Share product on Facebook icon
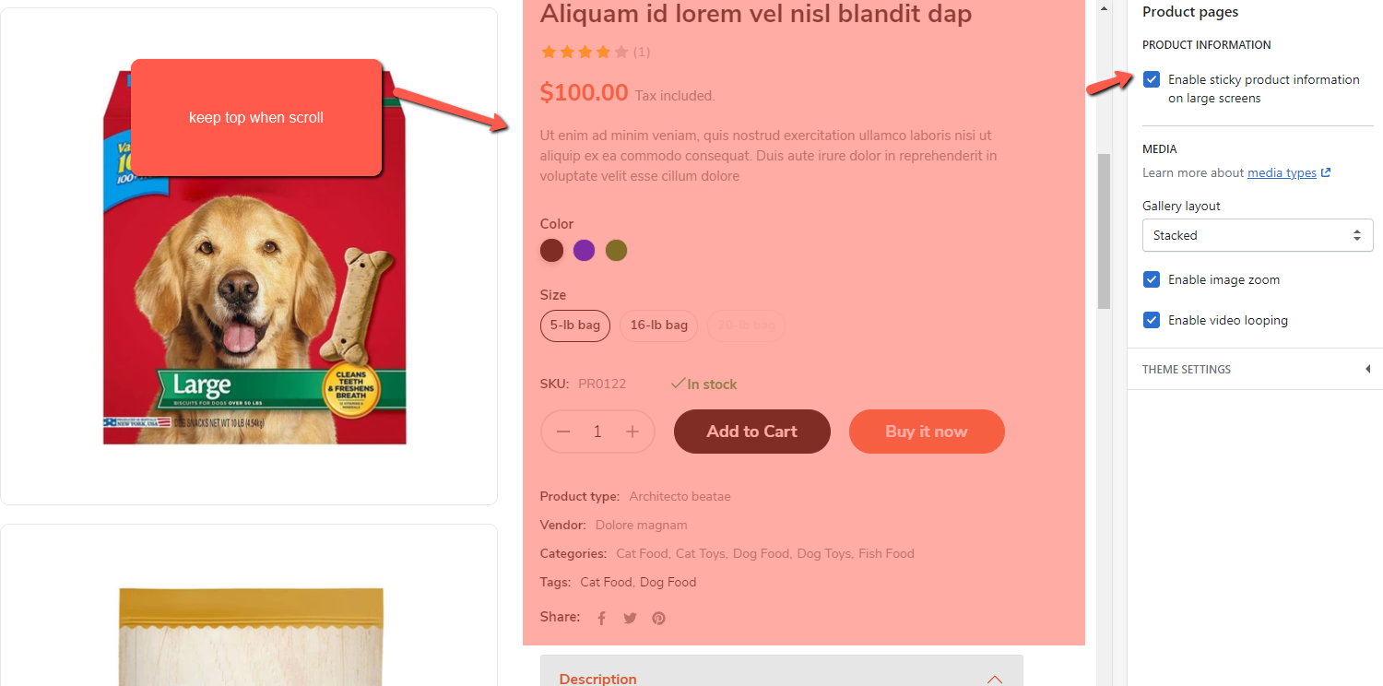The width and height of the screenshot is (1383, 686). 601,619
